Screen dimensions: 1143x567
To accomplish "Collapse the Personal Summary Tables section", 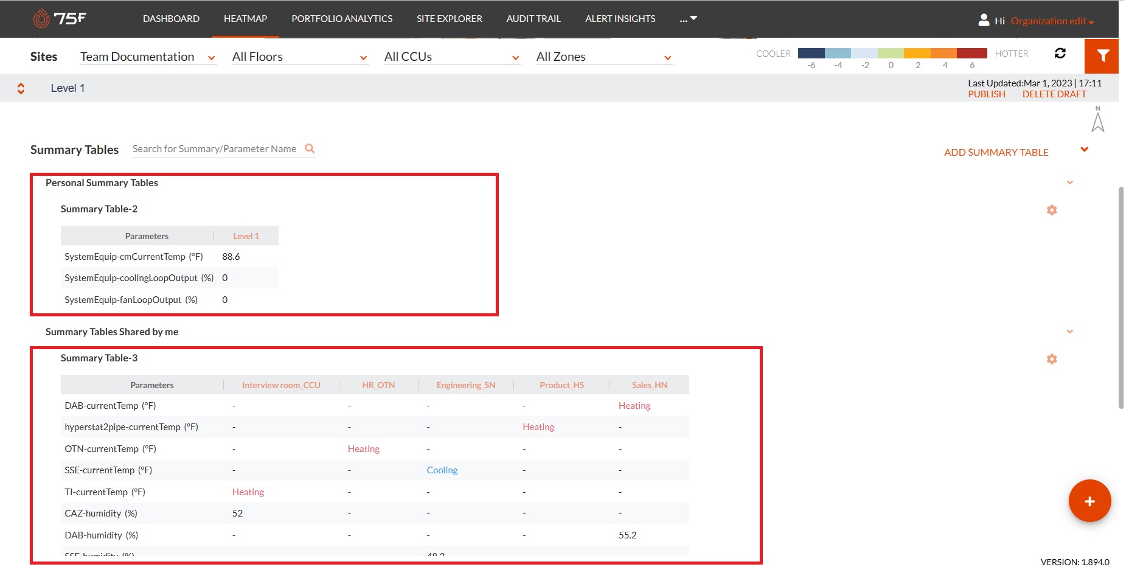I will [x=1069, y=183].
